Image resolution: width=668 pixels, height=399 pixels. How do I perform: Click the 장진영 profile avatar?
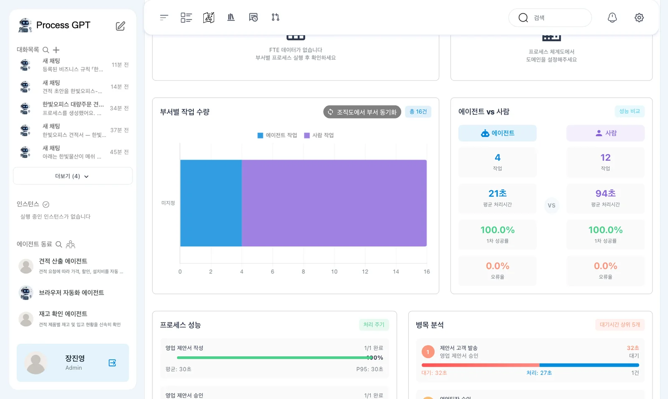[36, 363]
